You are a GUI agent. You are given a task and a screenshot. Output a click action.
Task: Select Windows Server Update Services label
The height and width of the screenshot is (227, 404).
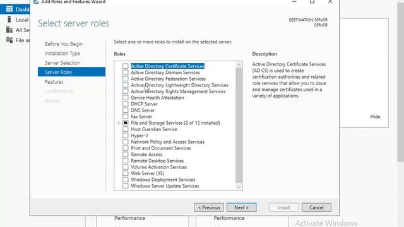point(165,186)
